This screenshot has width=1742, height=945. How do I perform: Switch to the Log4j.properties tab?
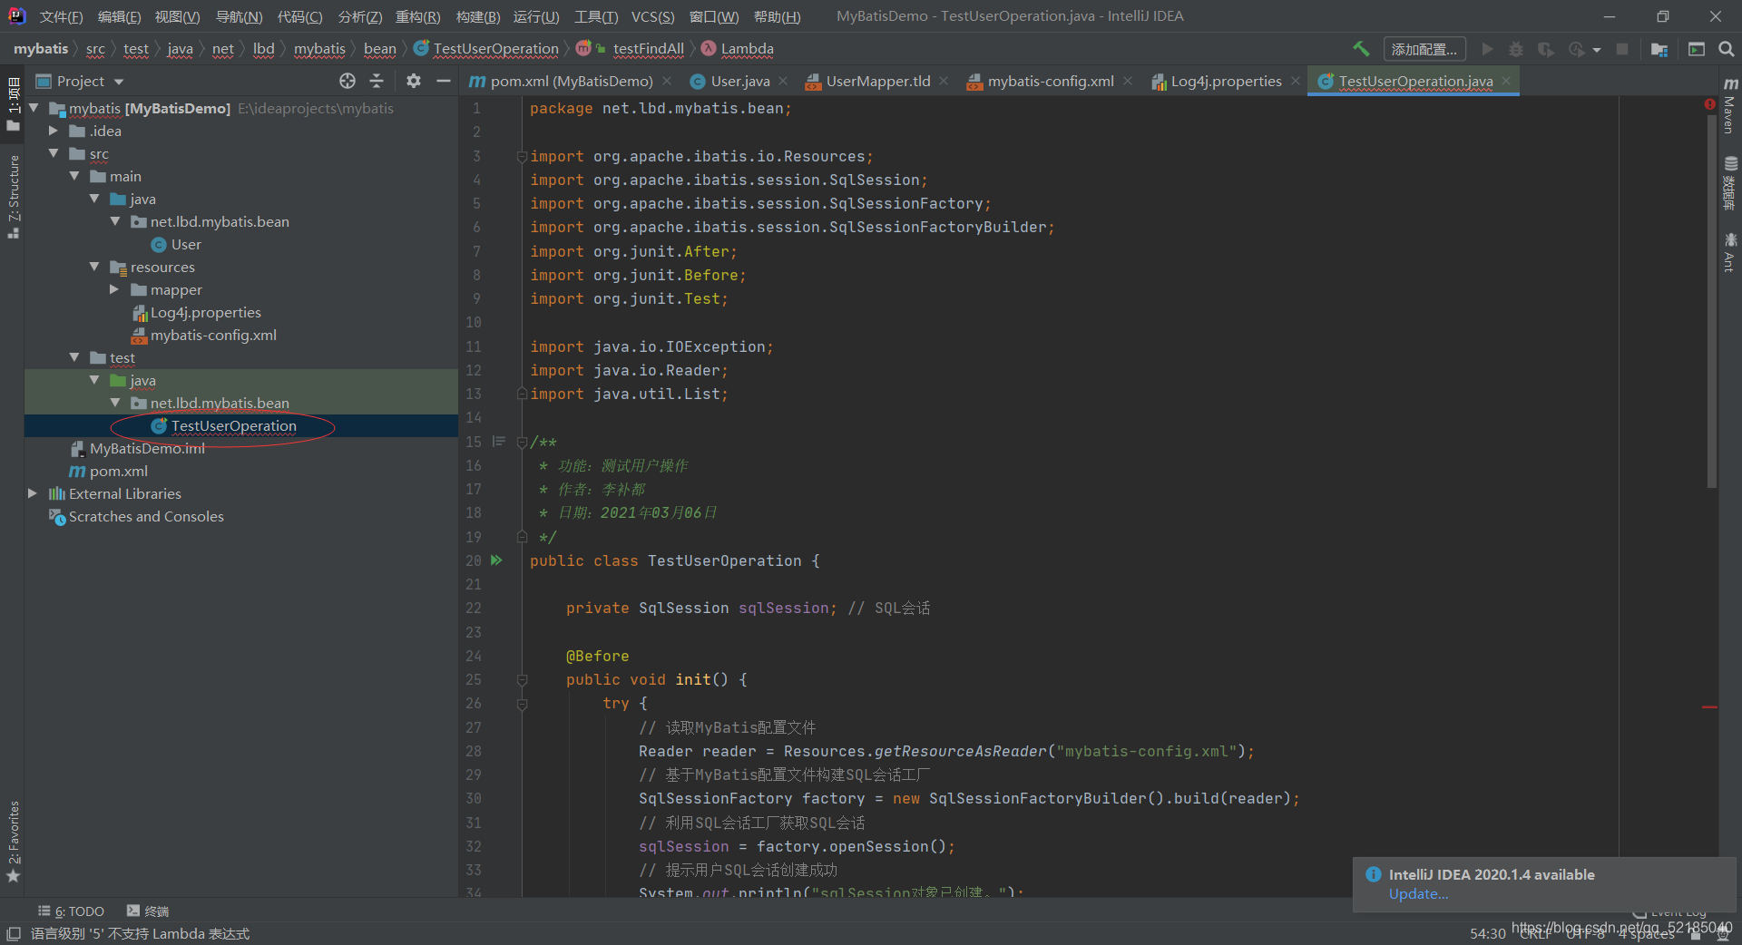click(1226, 81)
